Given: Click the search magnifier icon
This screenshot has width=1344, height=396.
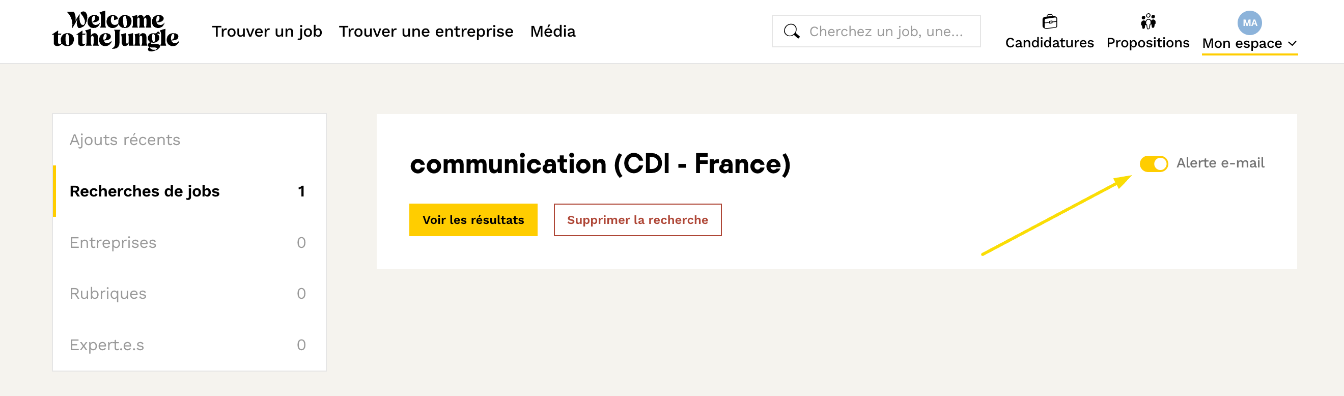Looking at the screenshot, I should pyautogui.click(x=791, y=32).
